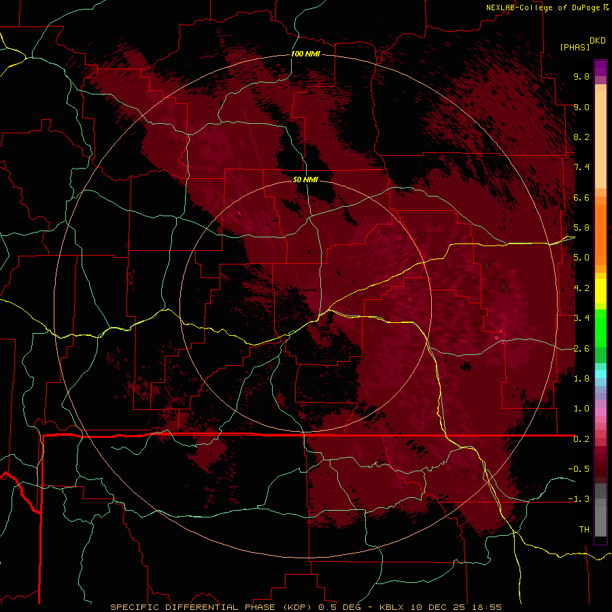The image size is (612, 612).
Task: Pick the peach segment of the color bar
Action: click(x=600, y=139)
